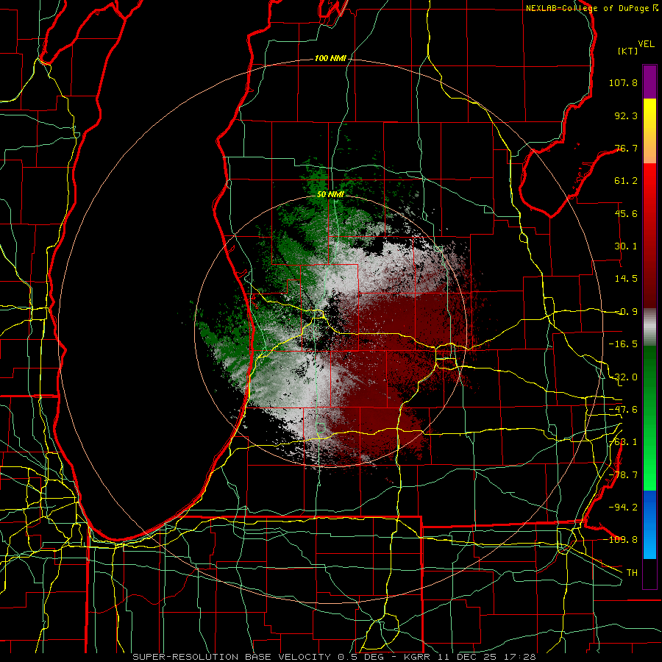
Task: Click the SUPER-RESOLUTION BASE VELOCITY caption text
Action: (232, 657)
